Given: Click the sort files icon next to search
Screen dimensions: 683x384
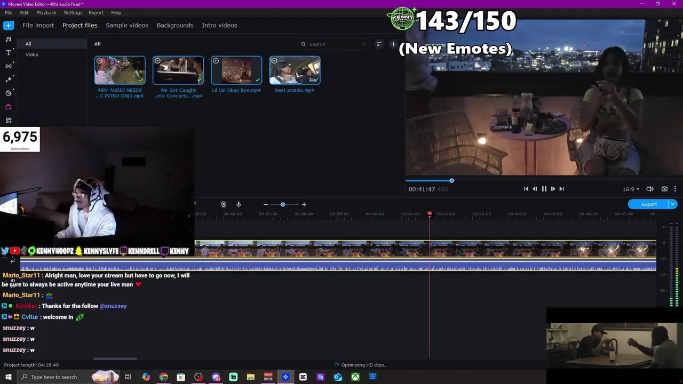Looking at the screenshot, I should [x=379, y=44].
